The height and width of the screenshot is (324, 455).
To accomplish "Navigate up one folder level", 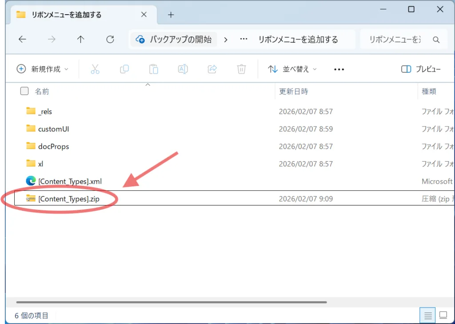I will click(x=80, y=39).
